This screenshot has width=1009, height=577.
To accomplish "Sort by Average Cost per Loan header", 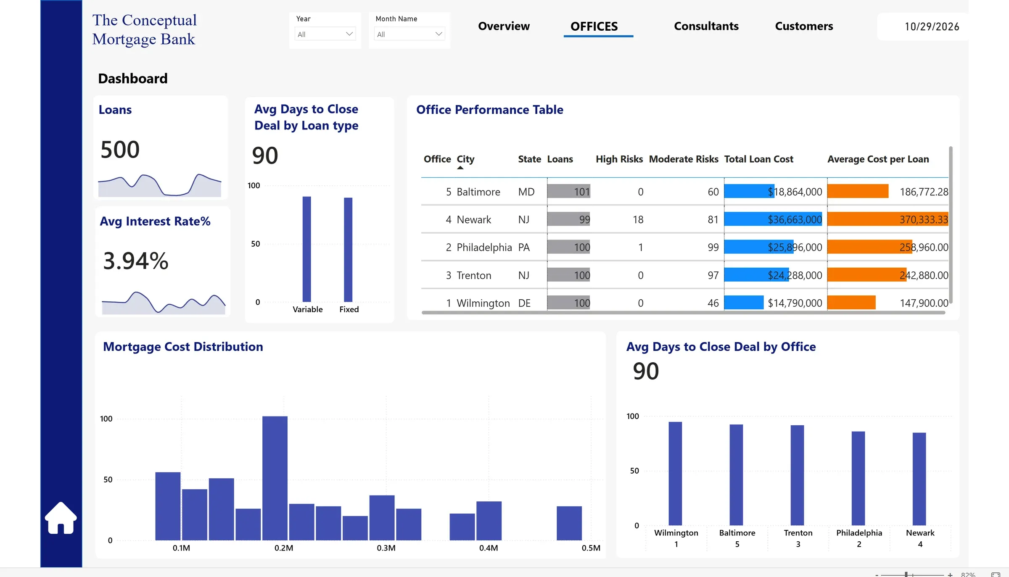I will [878, 159].
